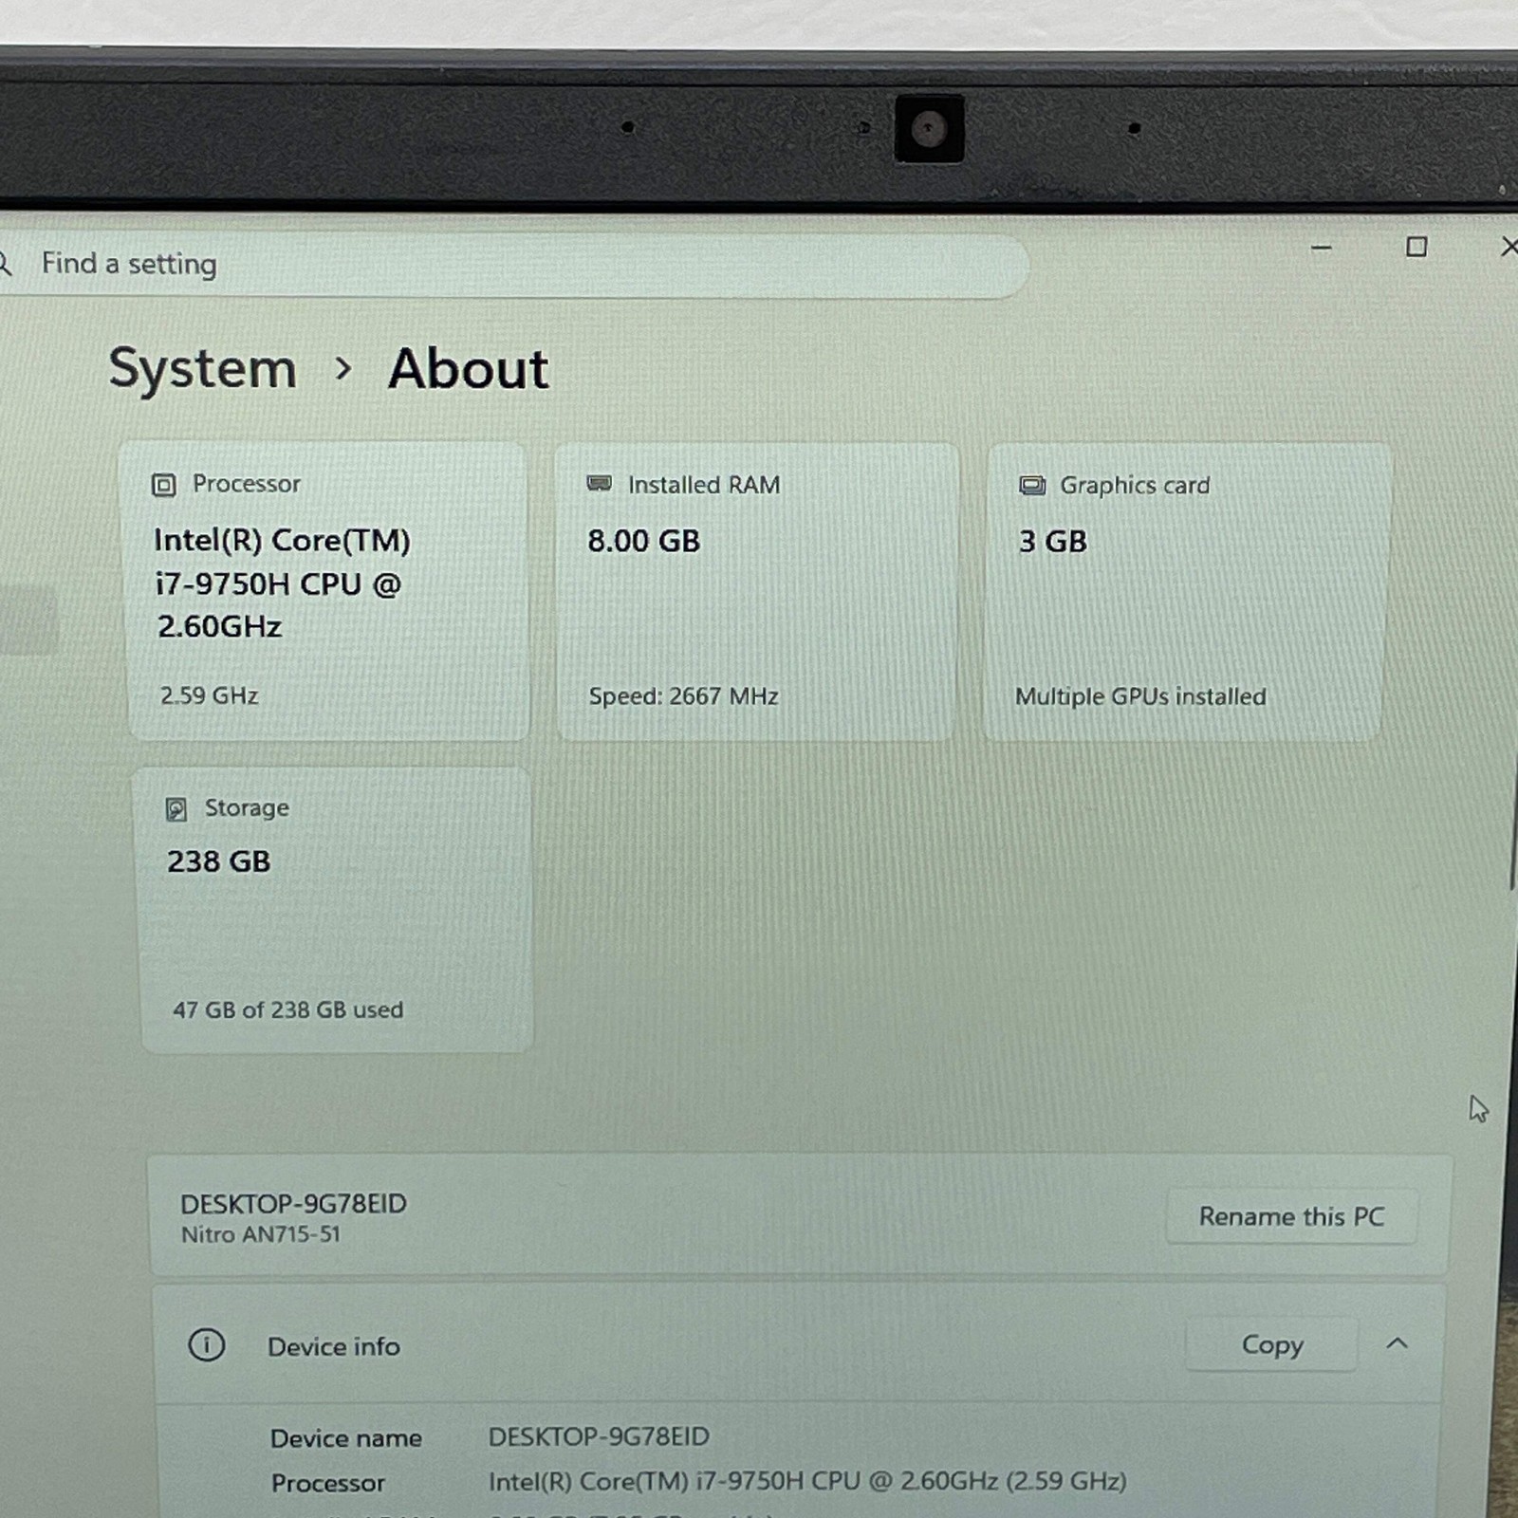Click the '8.00 GB' RAM value
The width and height of the screenshot is (1518, 1518).
pyautogui.click(x=643, y=541)
